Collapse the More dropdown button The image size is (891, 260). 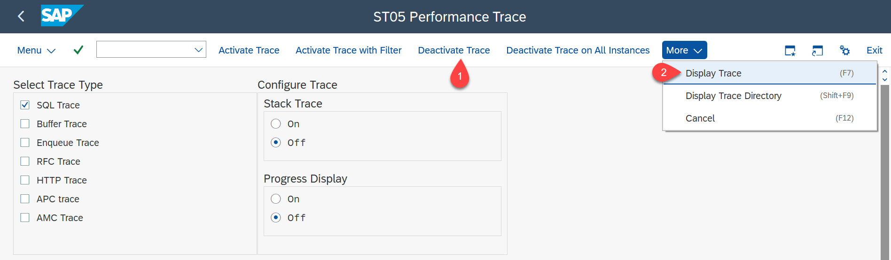(x=684, y=50)
